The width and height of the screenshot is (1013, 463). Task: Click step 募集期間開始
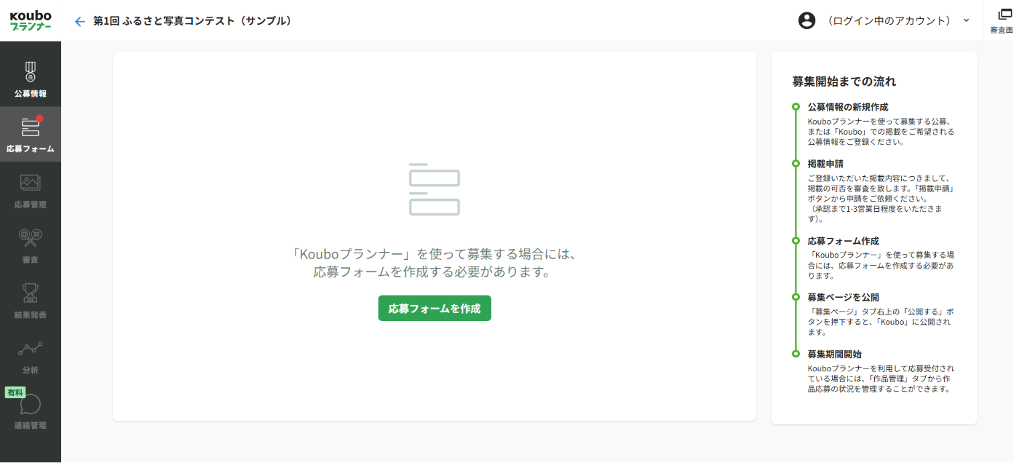tap(834, 354)
